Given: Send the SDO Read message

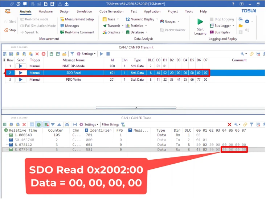Looking at the screenshot, I should click(21, 73).
